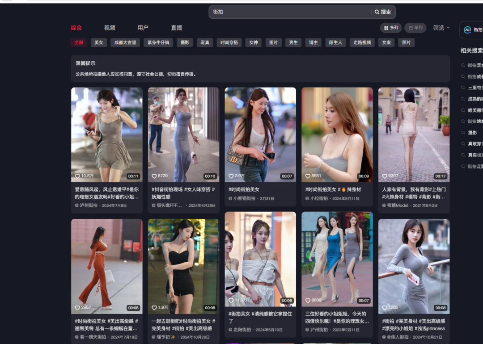The image size is (483, 344).
Task: Switch to 多列 multi-column layout
Action: pos(391,28)
